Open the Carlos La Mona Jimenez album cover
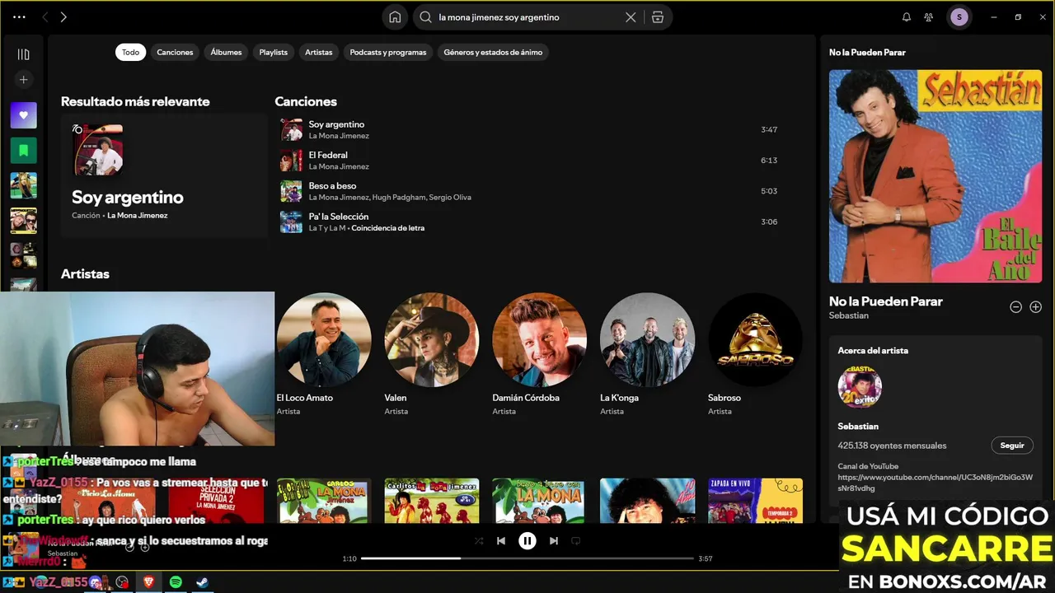Viewport: 1055px width, 593px height. click(324, 500)
